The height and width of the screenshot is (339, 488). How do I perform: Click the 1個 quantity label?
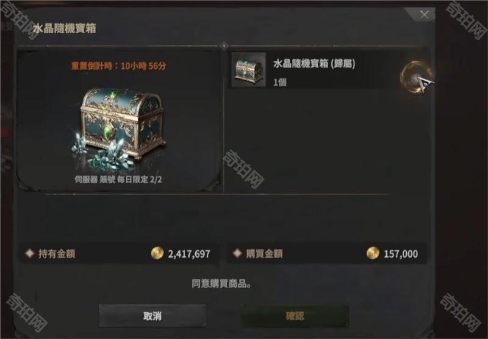click(x=280, y=82)
